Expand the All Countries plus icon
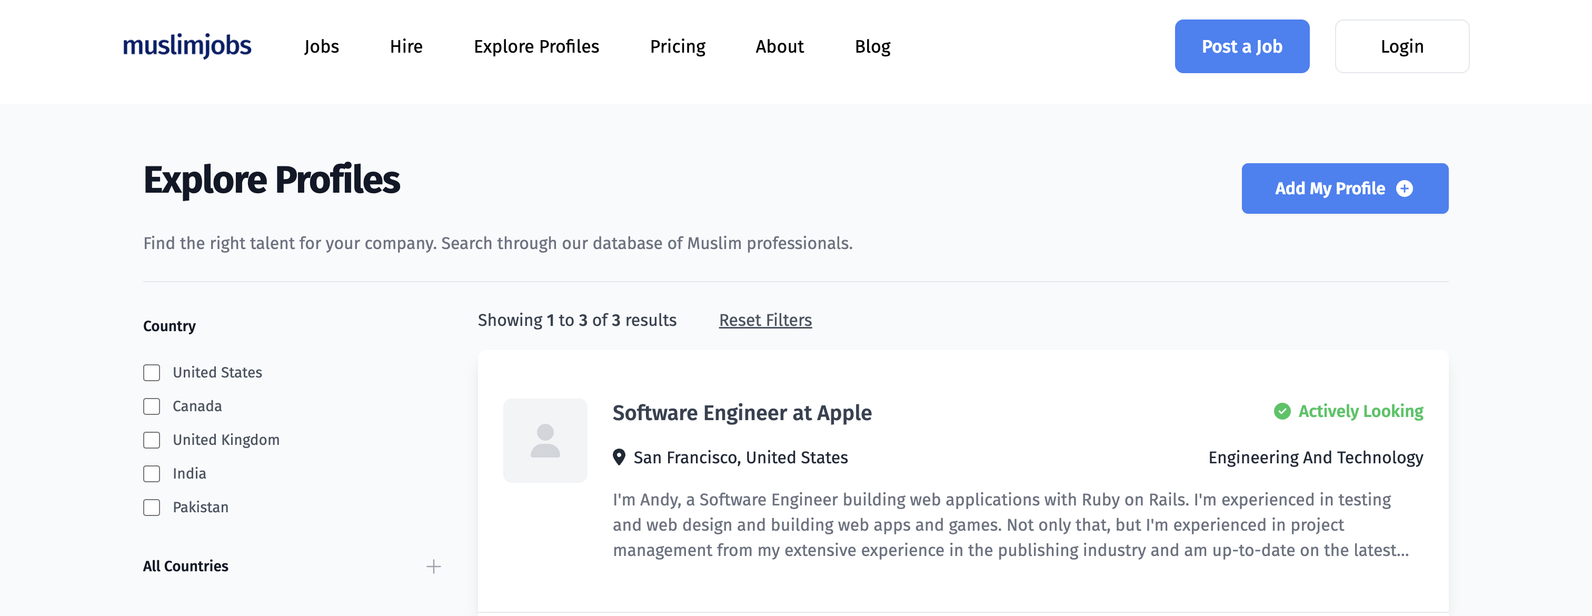 click(x=433, y=566)
